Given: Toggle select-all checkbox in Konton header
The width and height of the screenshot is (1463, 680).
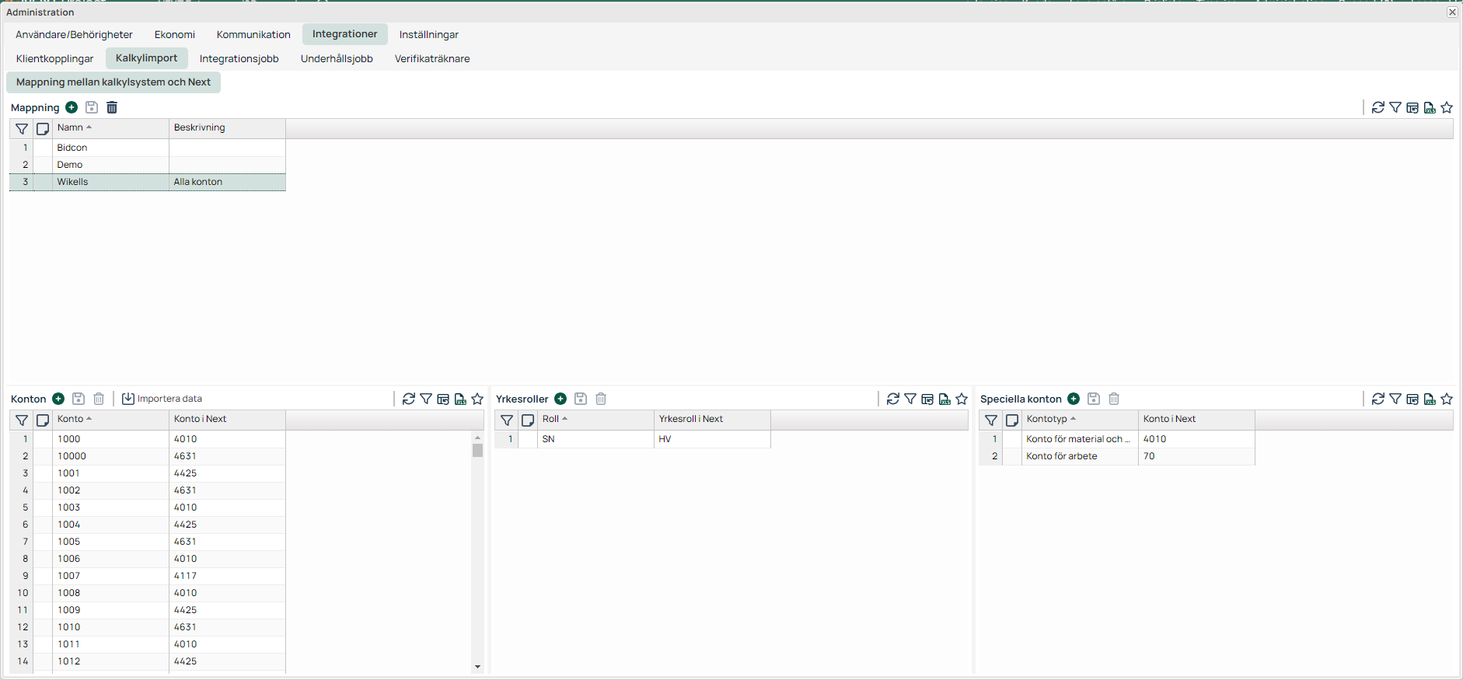Looking at the screenshot, I should tap(43, 420).
